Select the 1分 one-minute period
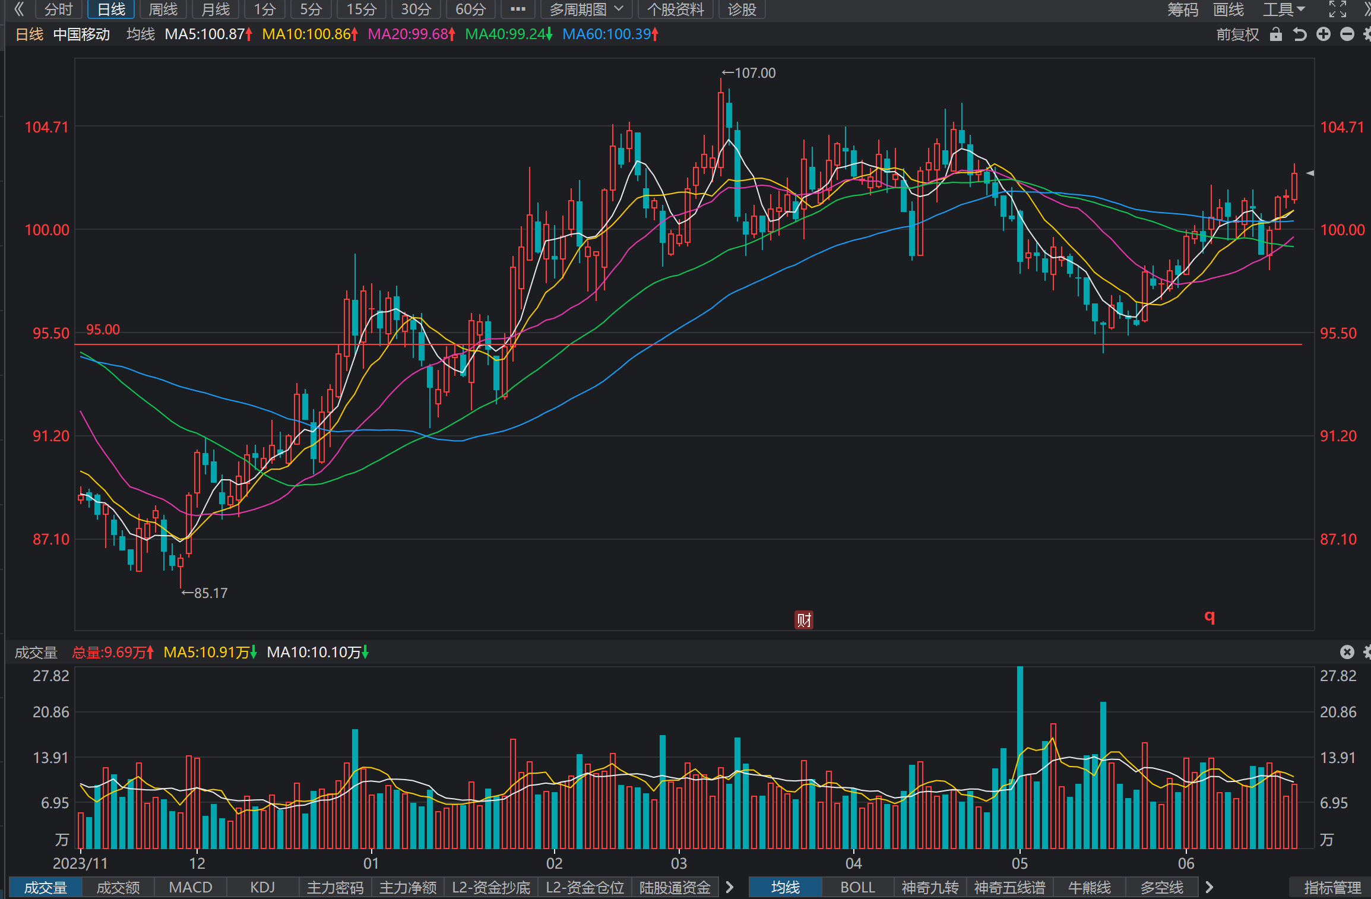The height and width of the screenshot is (899, 1371). coord(265,10)
